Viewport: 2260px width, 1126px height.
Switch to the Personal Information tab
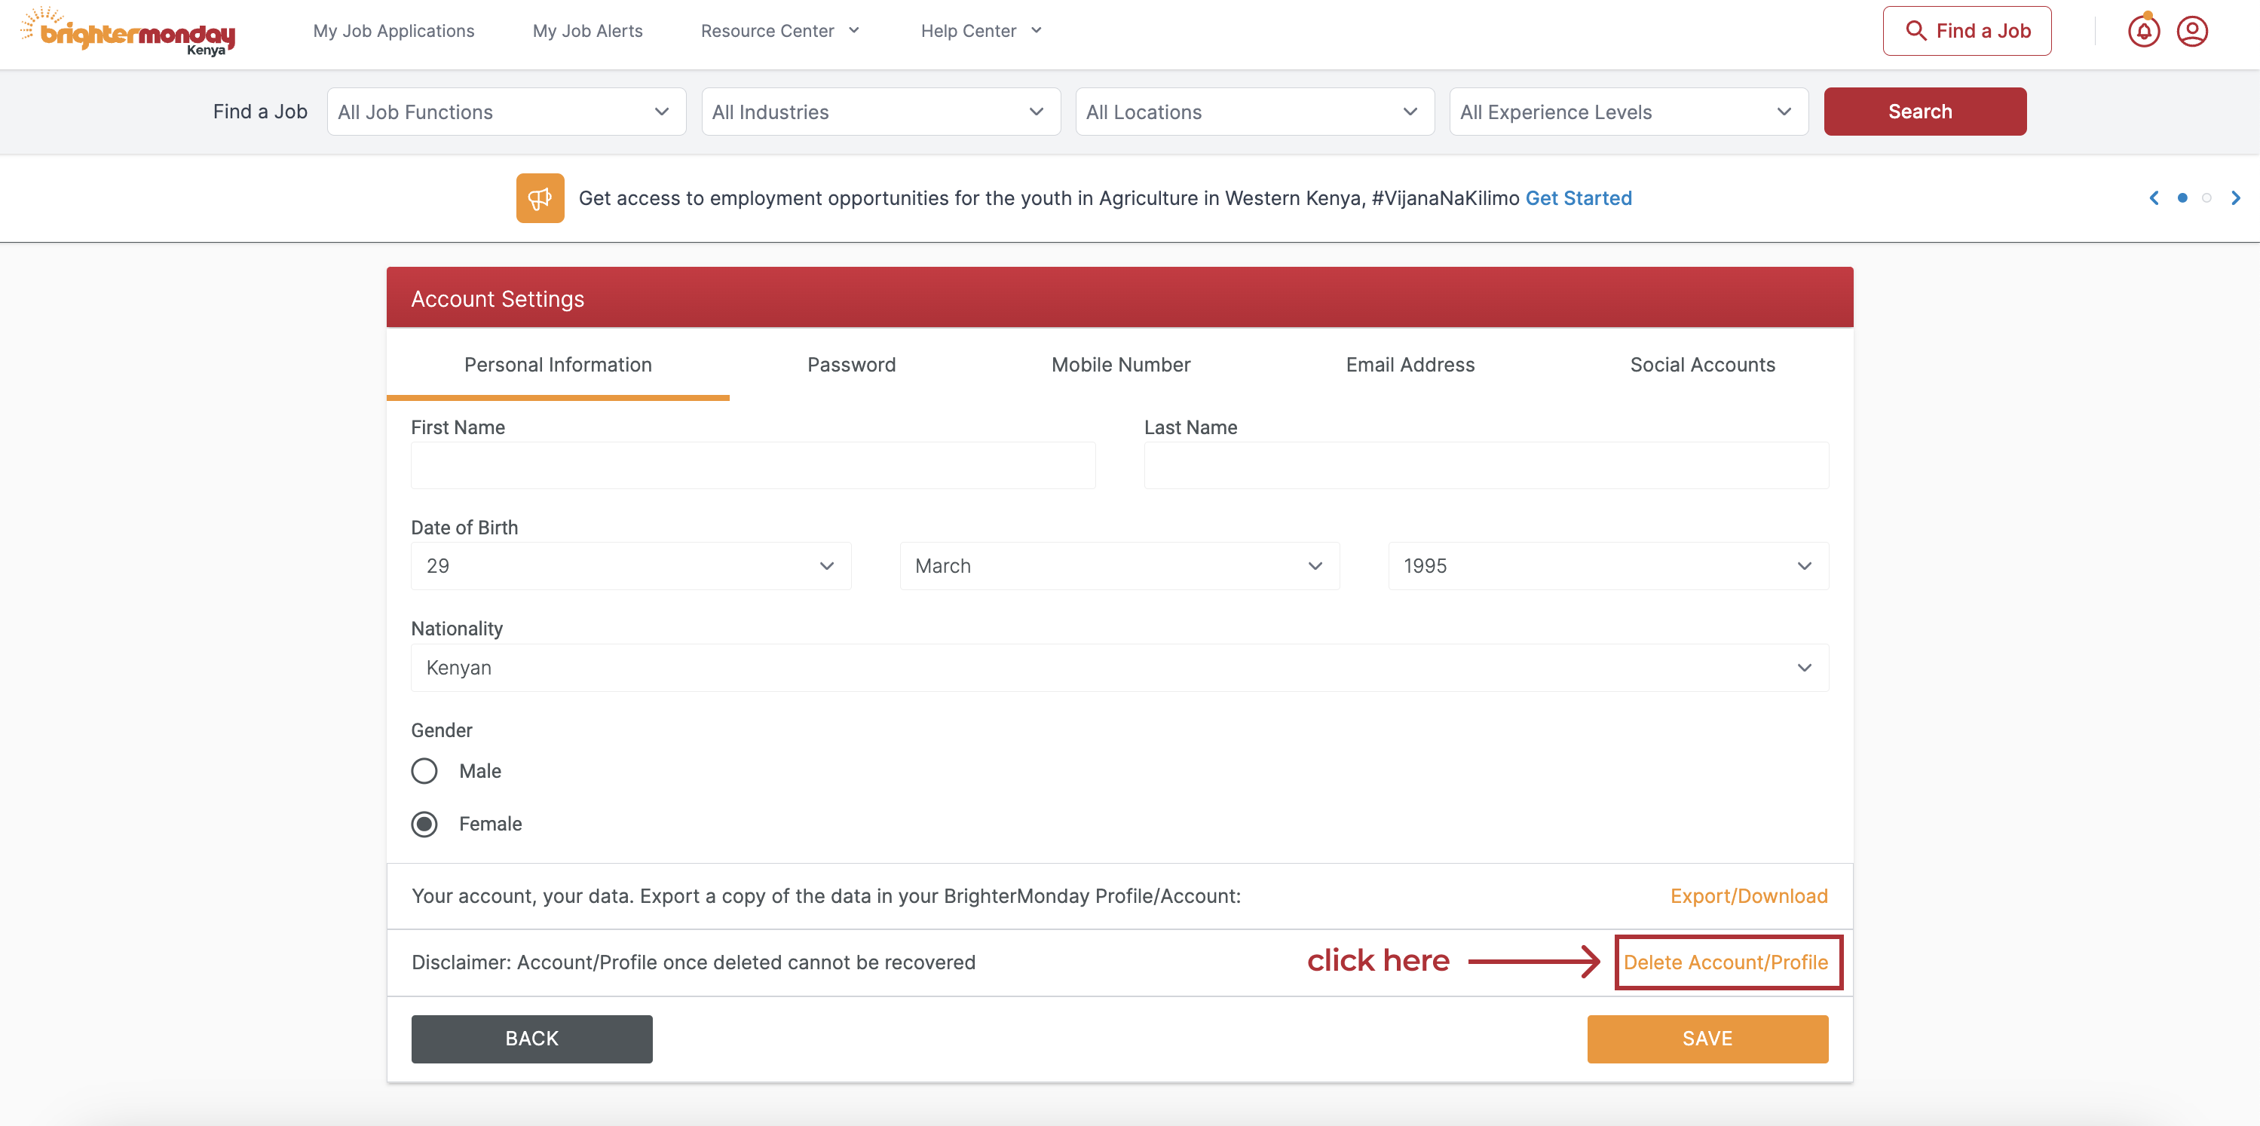tap(558, 365)
